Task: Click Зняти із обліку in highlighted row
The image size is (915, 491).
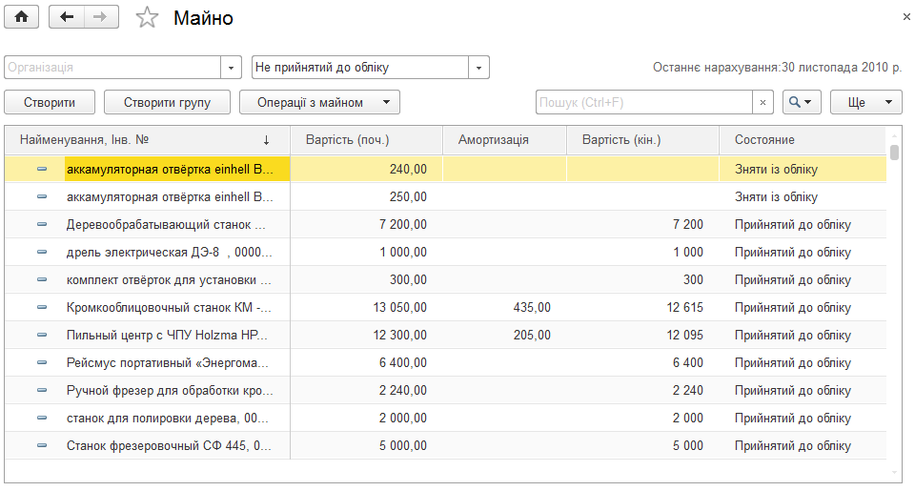Action: click(x=776, y=170)
